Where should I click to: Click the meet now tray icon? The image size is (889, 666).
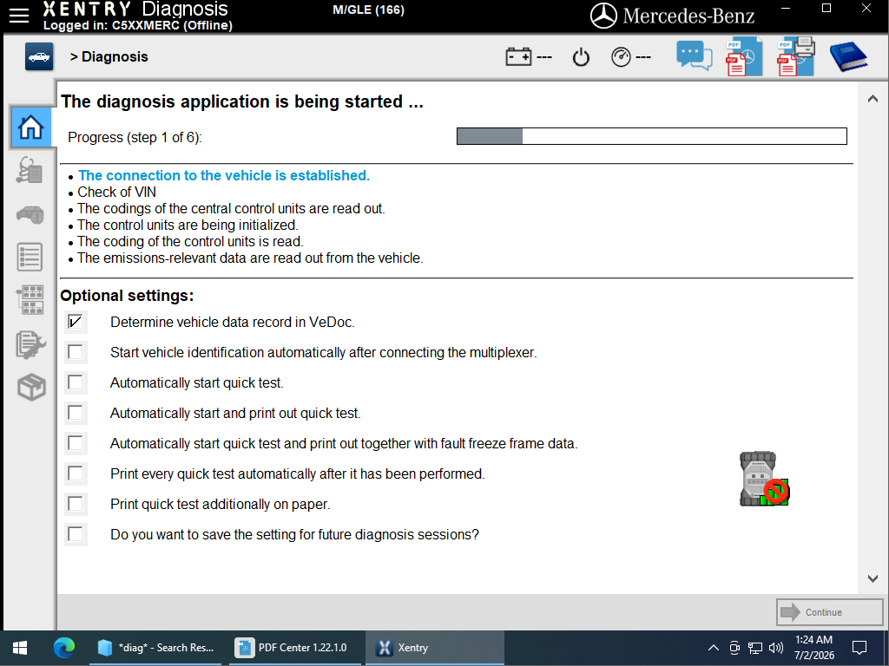pyautogui.click(x=734, y=648)
